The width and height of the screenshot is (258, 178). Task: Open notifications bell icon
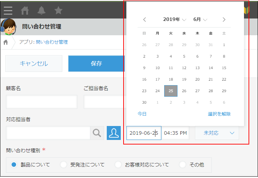click(x=41, y=10)
